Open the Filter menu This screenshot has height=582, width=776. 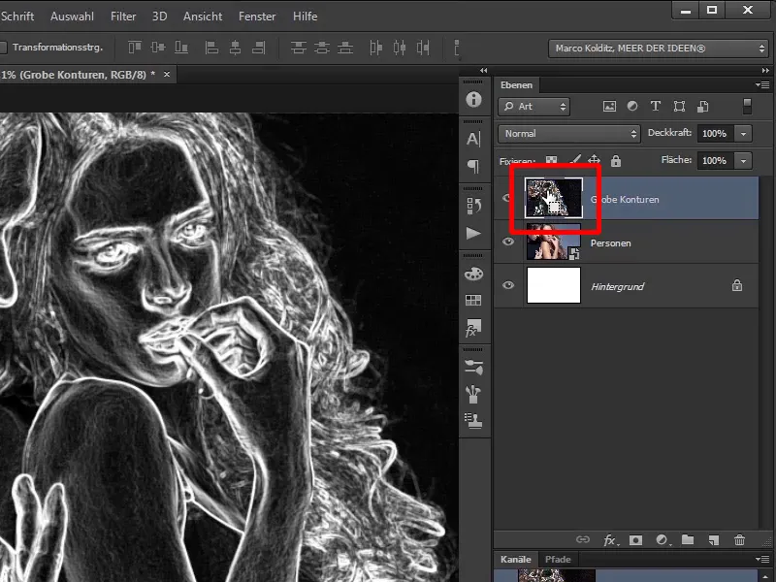point(123,16)
